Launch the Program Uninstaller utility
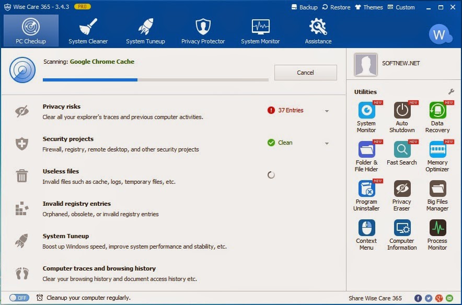462x305 pixels. point(366,195)
